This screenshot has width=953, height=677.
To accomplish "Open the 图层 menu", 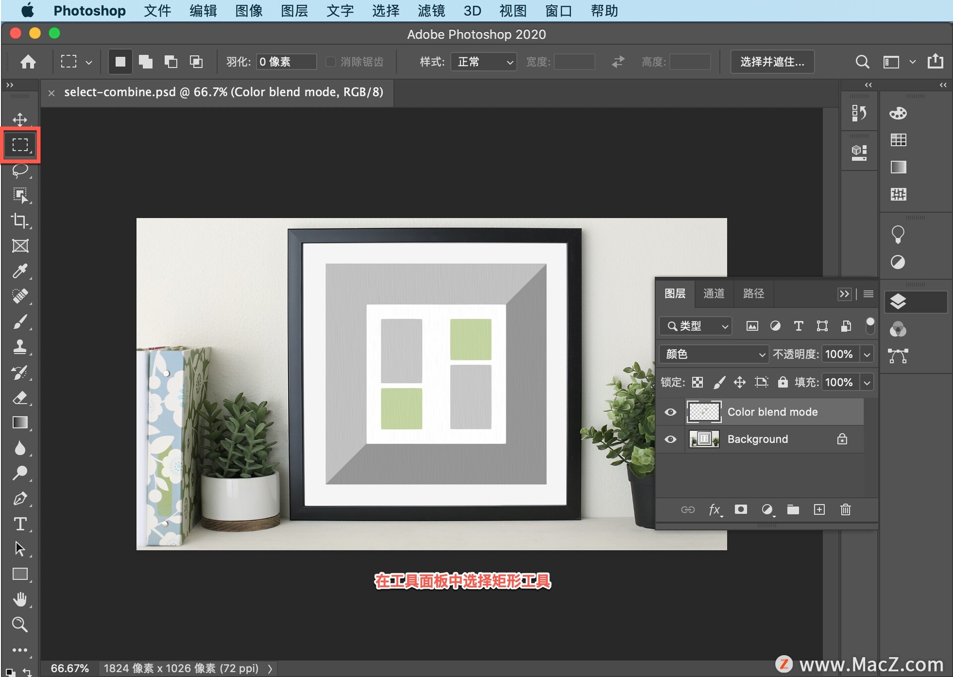I will coord(294,10).
